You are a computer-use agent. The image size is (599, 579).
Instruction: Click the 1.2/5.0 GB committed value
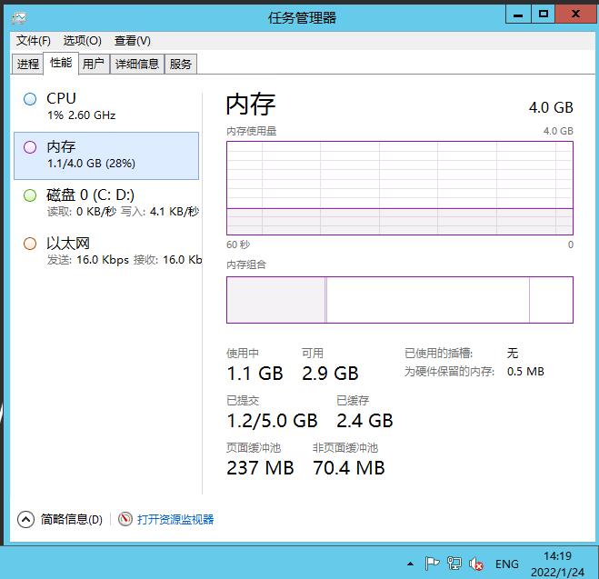272,421
